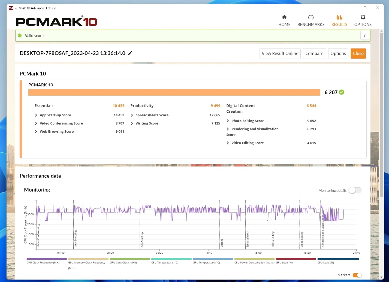Click the green Valid score check icon
This screenshot has width=389, height=282.
20,35
